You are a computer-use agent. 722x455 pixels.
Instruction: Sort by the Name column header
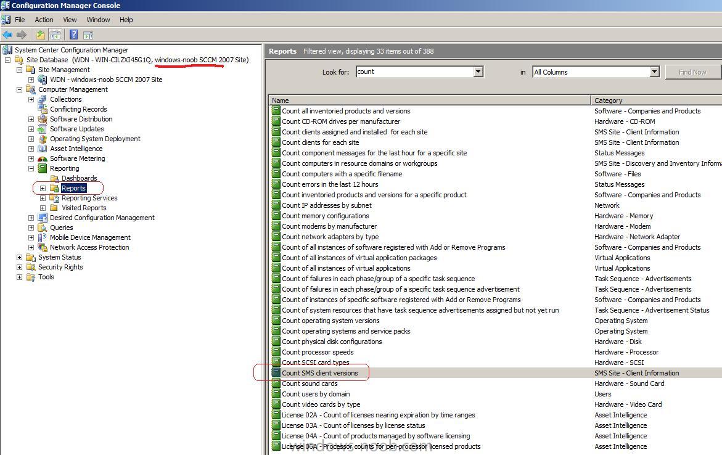430,100
